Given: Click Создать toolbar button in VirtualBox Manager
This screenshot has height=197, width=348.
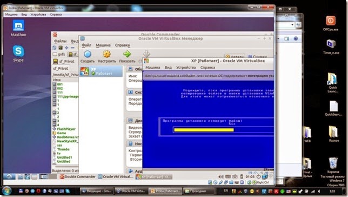Looking at the screenshot, I should (x=88, y=56).
